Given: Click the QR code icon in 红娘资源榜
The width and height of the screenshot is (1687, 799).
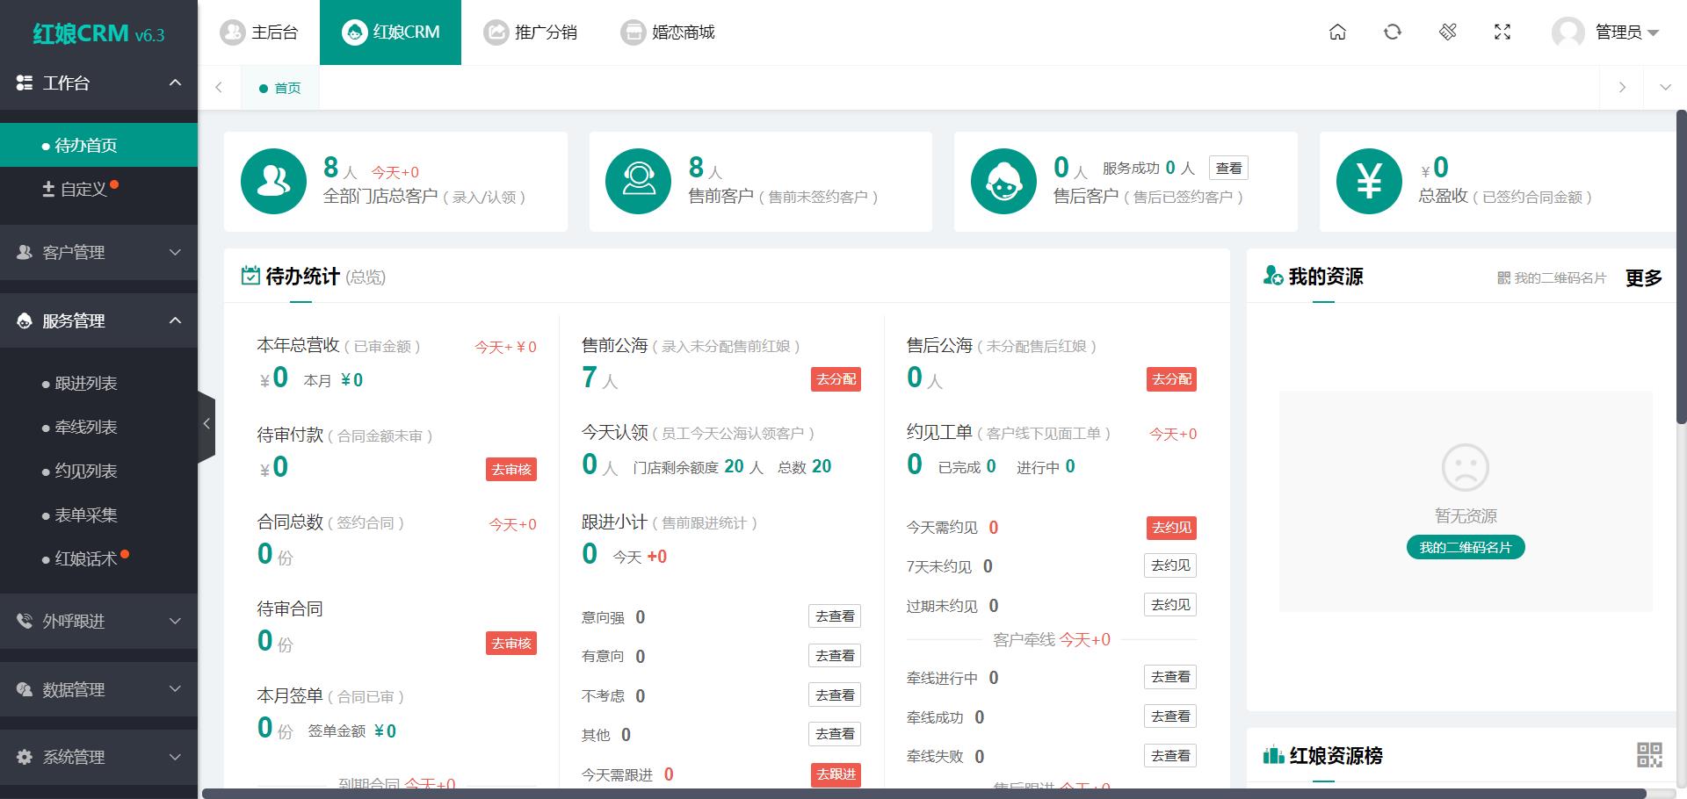Looking at the screenshot, I should click(x=1649, y=755).
